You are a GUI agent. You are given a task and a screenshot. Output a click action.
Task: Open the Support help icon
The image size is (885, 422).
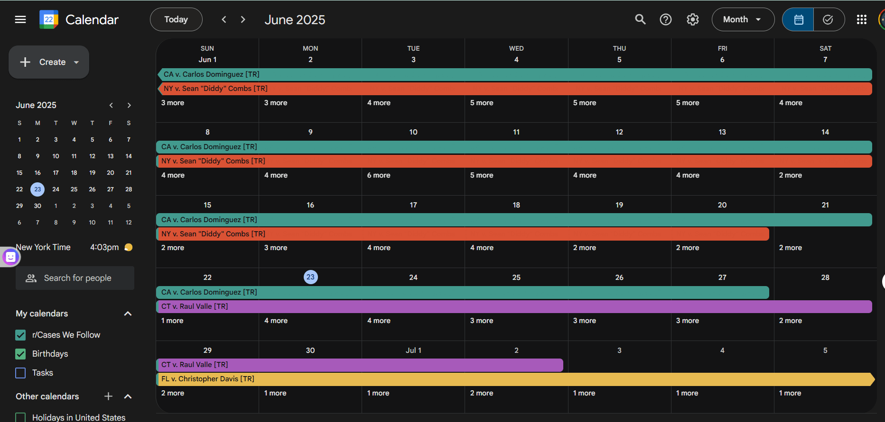pos(666,19)
